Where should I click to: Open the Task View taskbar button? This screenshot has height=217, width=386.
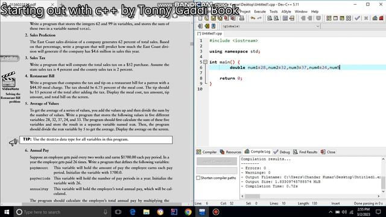(118, 212)
